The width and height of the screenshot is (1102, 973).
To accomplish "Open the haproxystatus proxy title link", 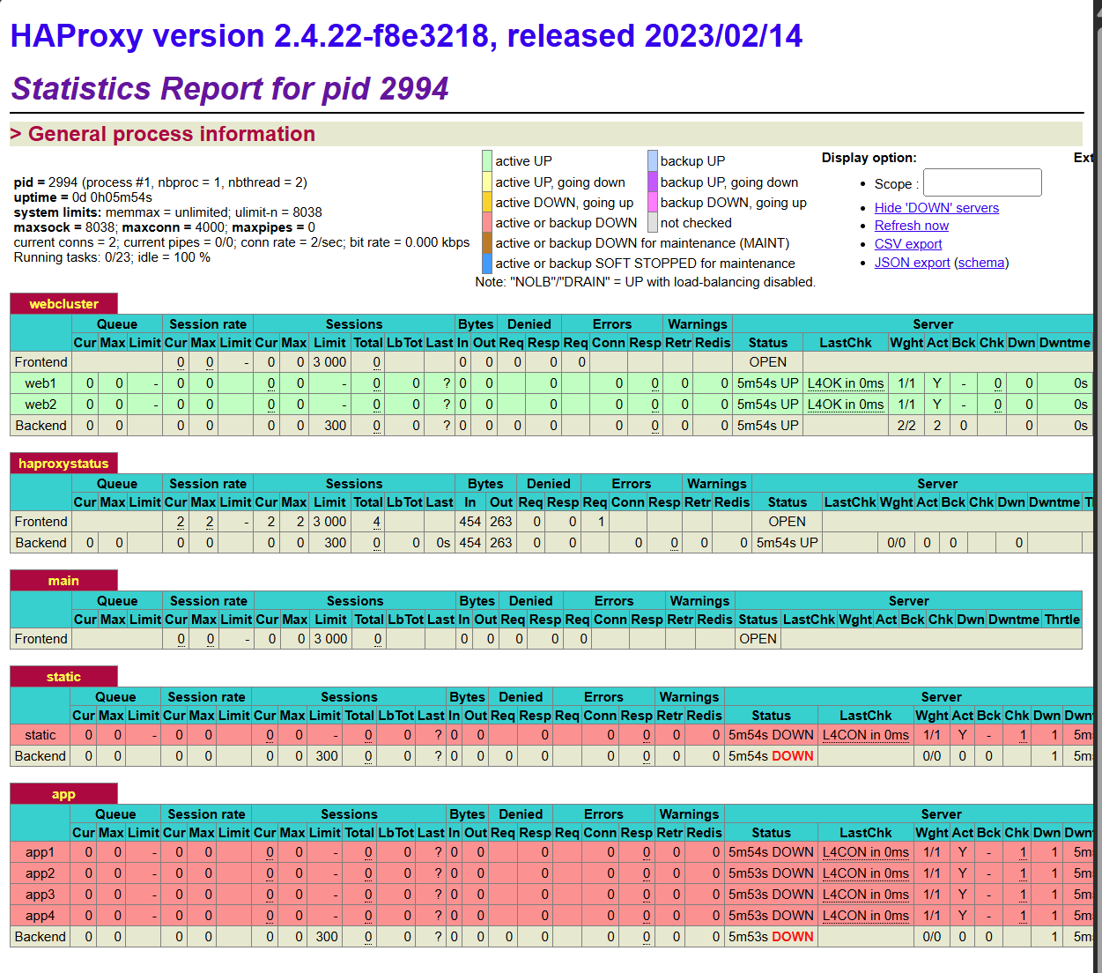I will point(63,464).
